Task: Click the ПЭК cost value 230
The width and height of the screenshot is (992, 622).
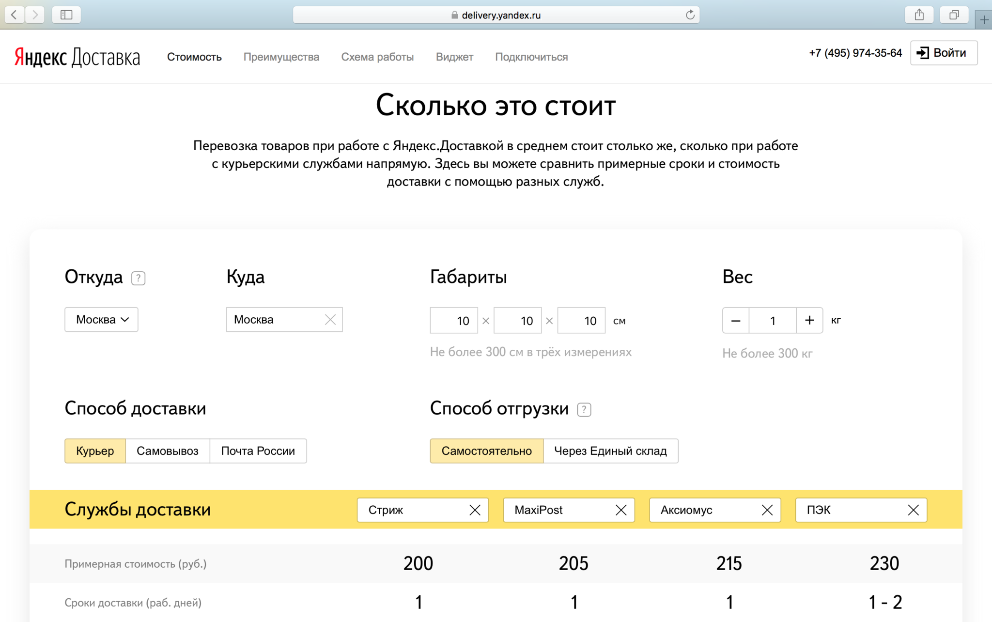Action: pos(885,563)
